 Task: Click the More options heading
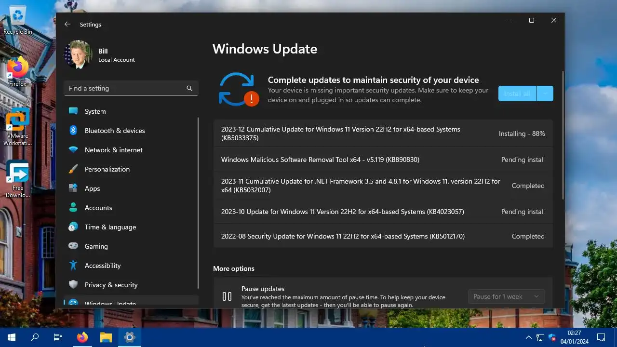(x=234, y=268)
